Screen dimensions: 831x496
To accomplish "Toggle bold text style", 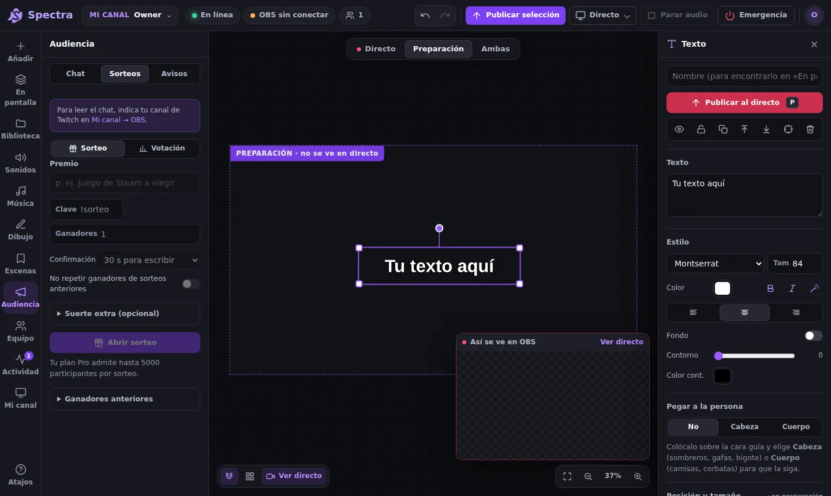I will click(770, 288).
